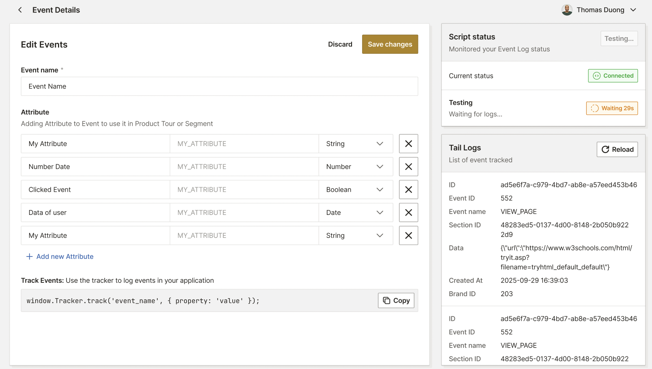Click the back arrow to leave Event Details
The height and width of the screenshot is (369, 652).
[x=20, y=10]
